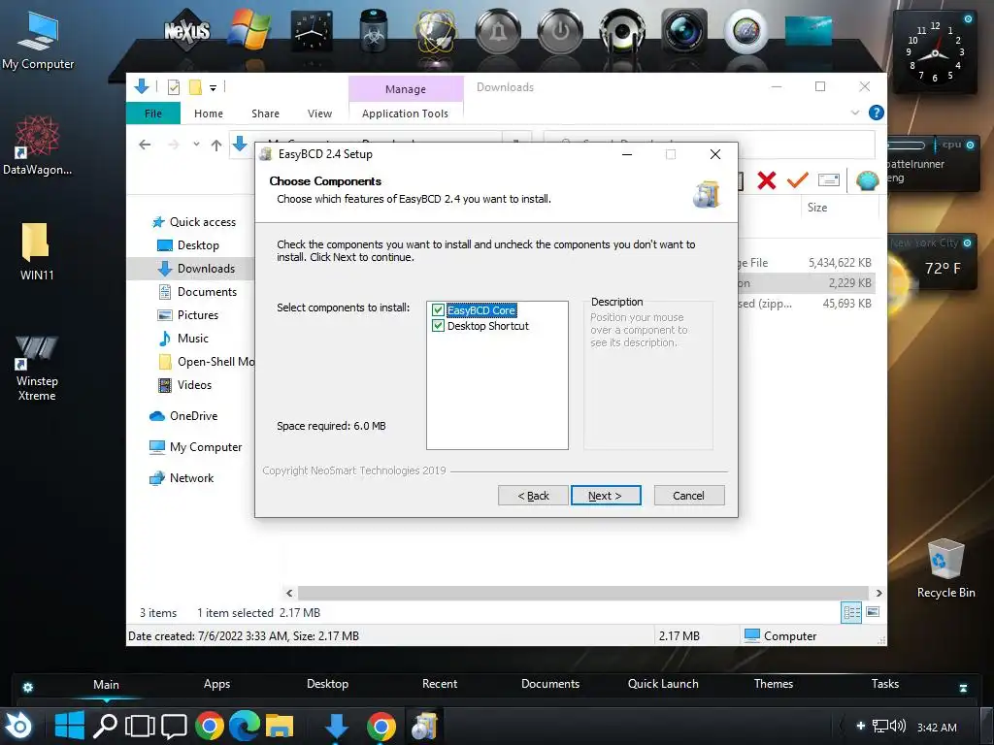Viewport: 994px width, 745px height.
Task: Open Task View on taskbar
Action: coord(140,726)
